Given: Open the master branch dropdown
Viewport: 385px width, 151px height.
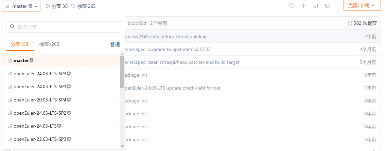Looking at the screenshot, I should pos(21,6).
